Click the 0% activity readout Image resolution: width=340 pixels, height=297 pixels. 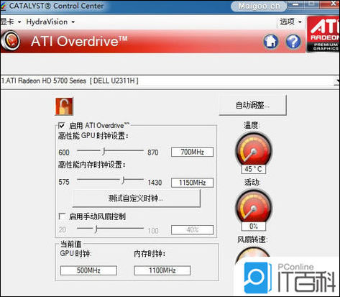254,226
